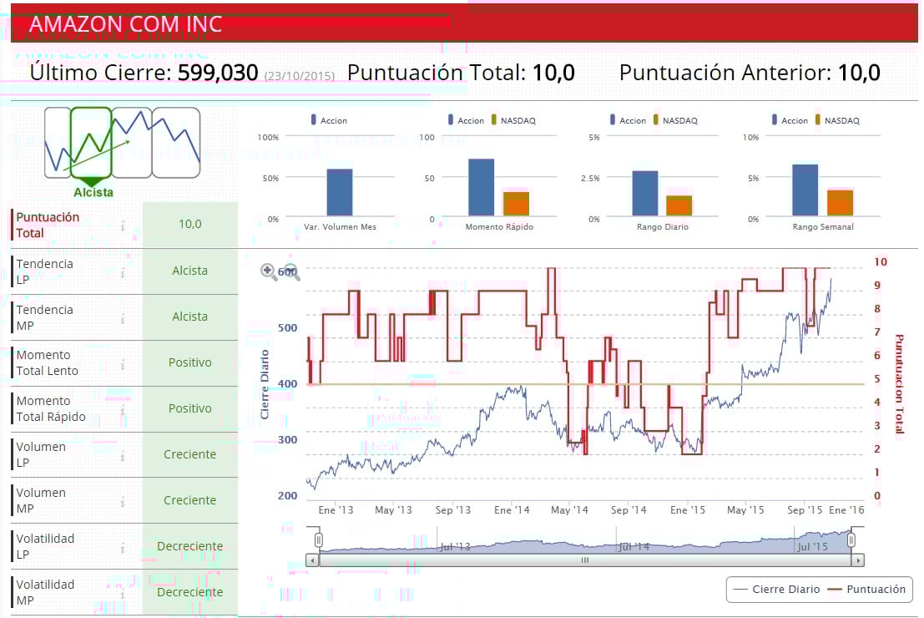Toggle the Accion legend in Var. Volumen Mes chart

click(x=329, y=120)
